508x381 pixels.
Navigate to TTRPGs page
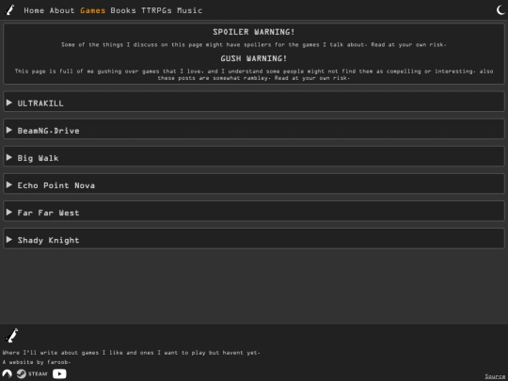click(x=156, y=10)
